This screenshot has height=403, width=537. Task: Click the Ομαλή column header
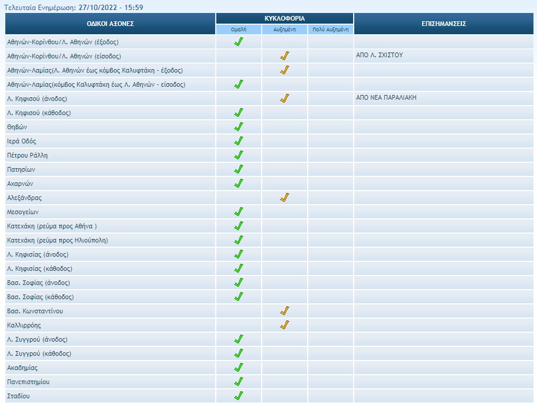(239, 29)
